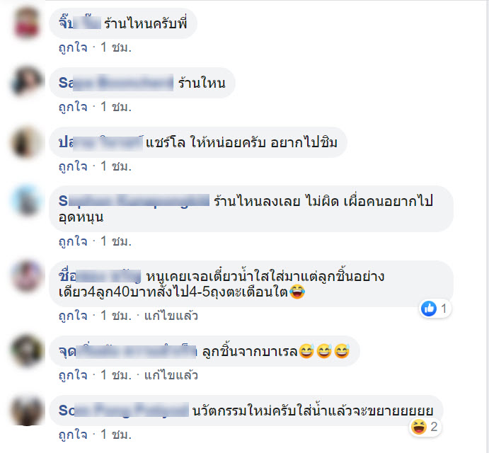Click ถูกใจ under the 'ลูกชิ้นจากบาเรล' comment
Viewport: 489px width, 453px height.
click(73, 375)
